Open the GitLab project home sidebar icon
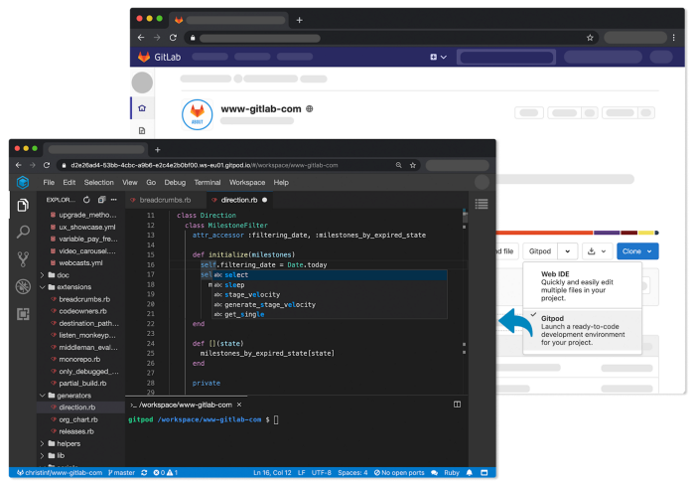The height and width of the screenshot is (485, 695). (x=142, y=108)
